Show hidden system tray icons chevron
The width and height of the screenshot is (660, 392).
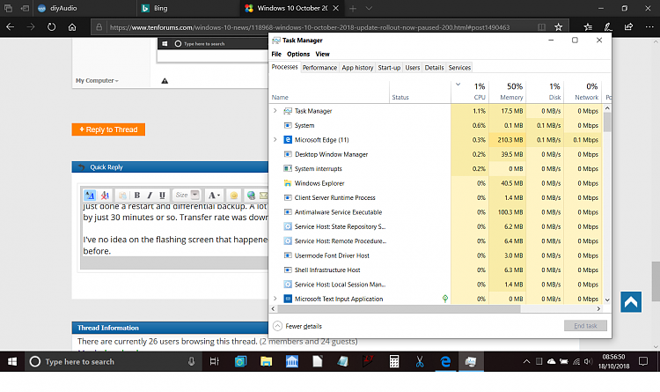tap(526, 362)
